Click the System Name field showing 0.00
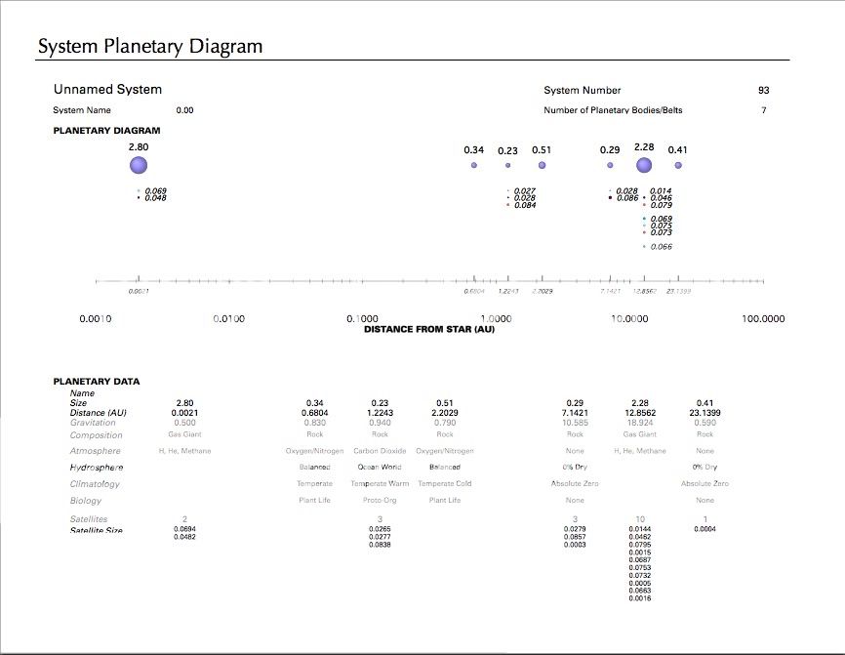845x655 pixels. click(183, 110)
